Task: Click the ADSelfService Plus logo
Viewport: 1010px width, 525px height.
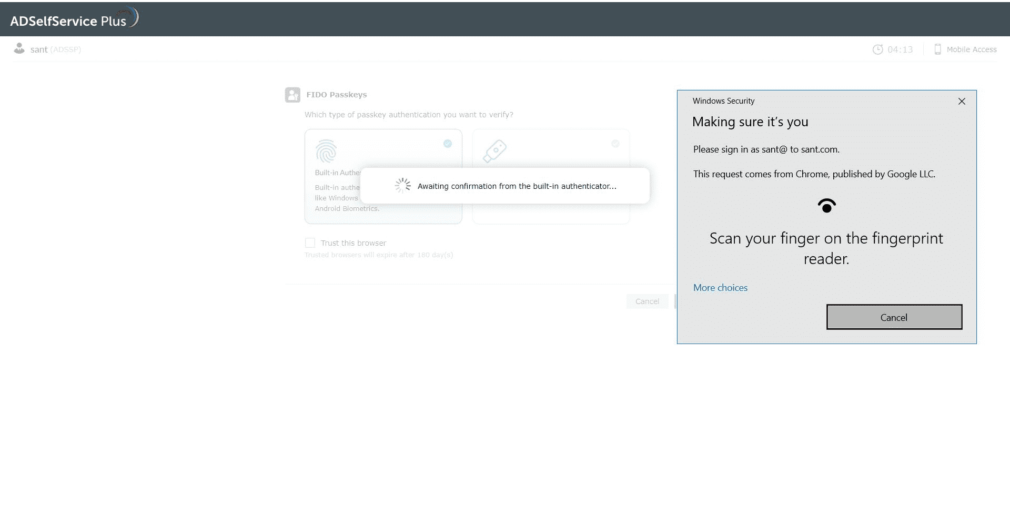Action: click(x=74, y=19)
